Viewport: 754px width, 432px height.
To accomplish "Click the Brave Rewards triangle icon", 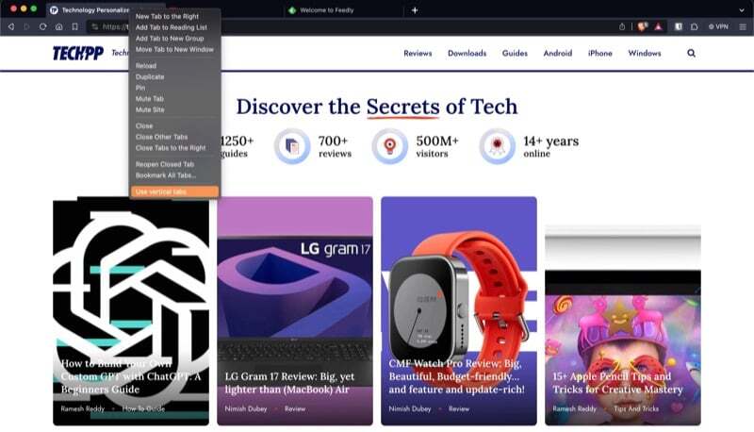I will (x=658, y=27).
